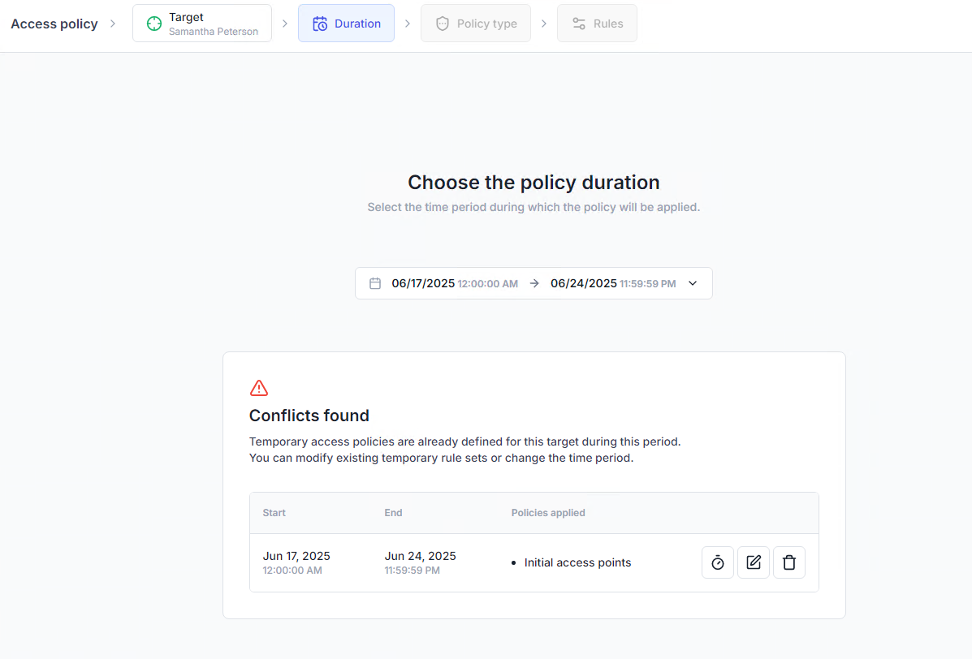
Task: Select the end date 06/24/2025
Action: (x=583, y=283)
